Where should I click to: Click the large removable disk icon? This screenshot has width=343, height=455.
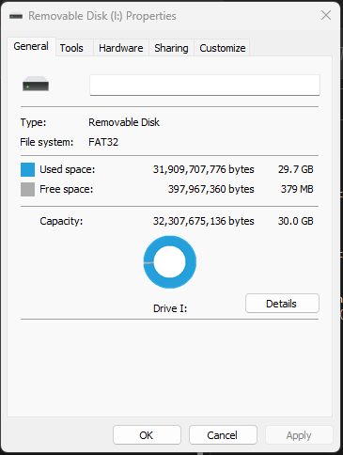[36, 84]
